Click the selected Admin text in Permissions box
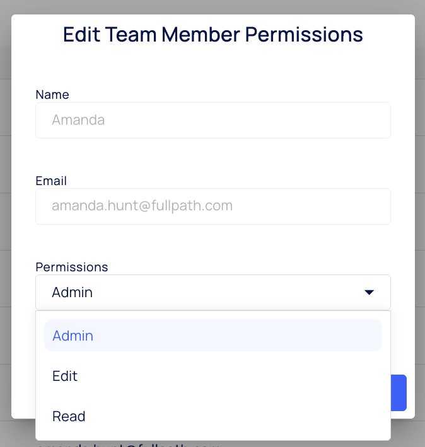Image resolution: width=425 pixels, height=447 pixels. tap(73, 292)
